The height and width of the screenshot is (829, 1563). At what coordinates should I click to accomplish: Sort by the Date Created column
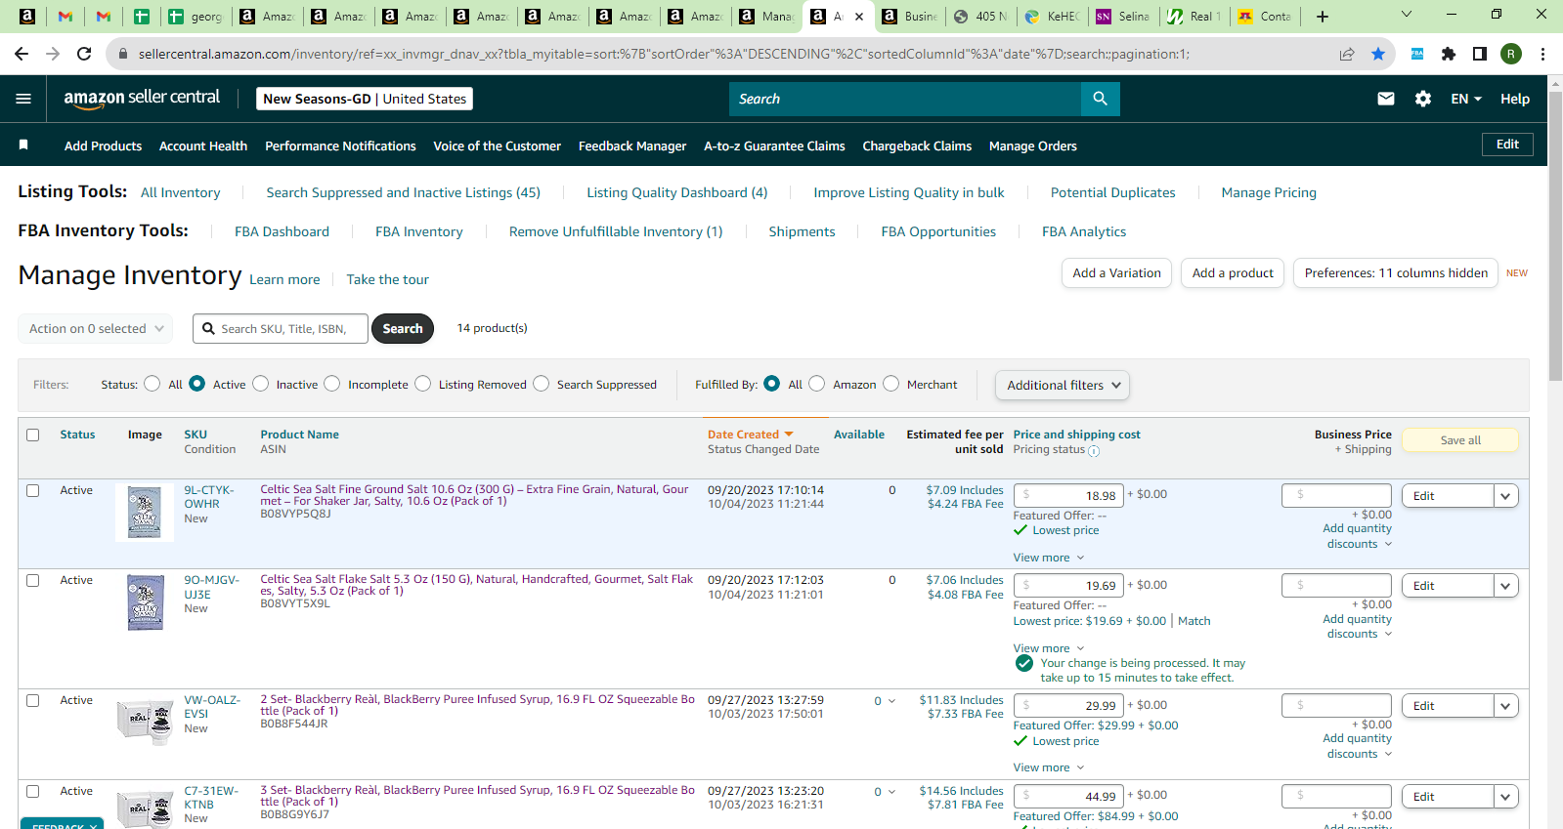pyautogui.click(x=751, y=435)
